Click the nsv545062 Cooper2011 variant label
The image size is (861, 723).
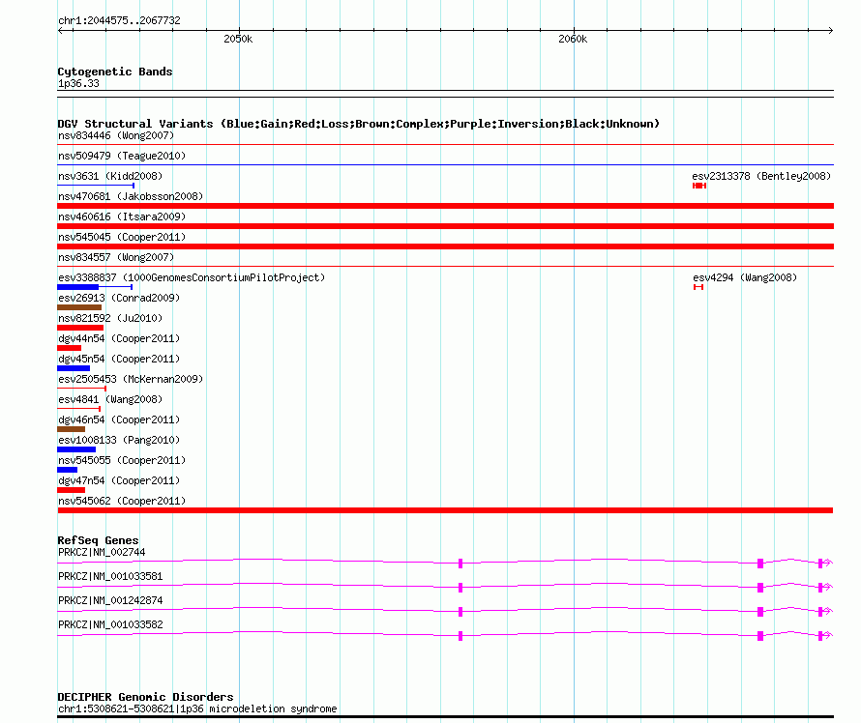pyautogui.click(x=122, y=501)
